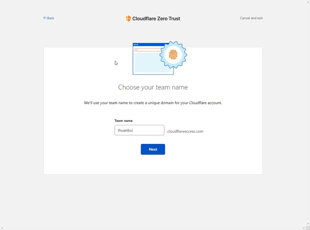Focus the Team name input containing thuanbui
This screenshot has height=230, width=310.
(139, 130)
